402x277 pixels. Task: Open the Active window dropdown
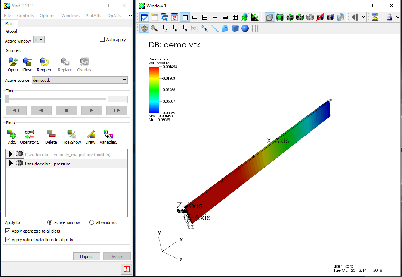click(x=39, y=40)
